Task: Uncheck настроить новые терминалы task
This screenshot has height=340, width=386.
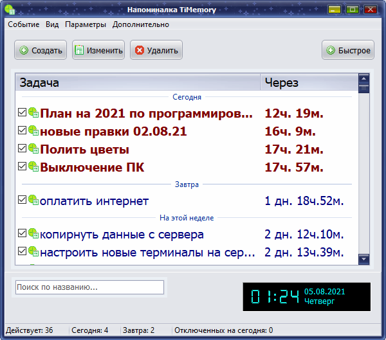Action: (22, 251)
